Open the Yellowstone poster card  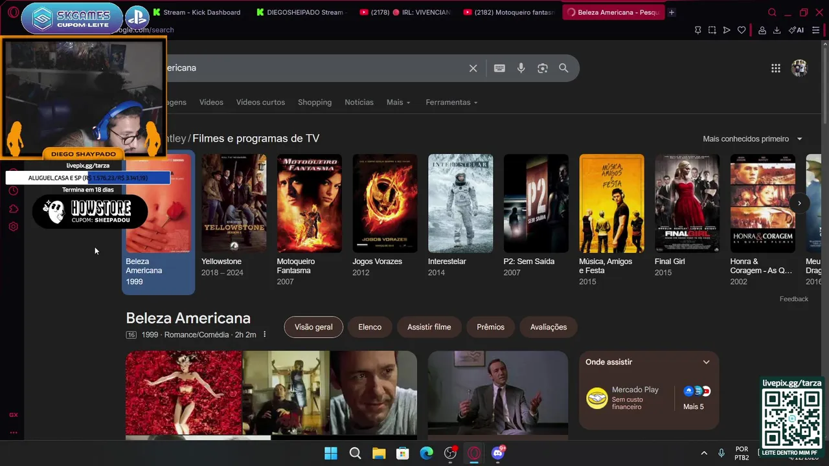(234, 216)
